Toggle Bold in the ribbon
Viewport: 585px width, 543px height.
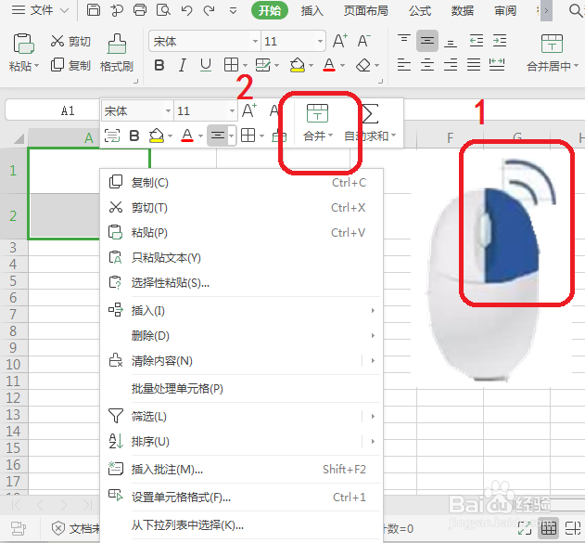(159, 65)
